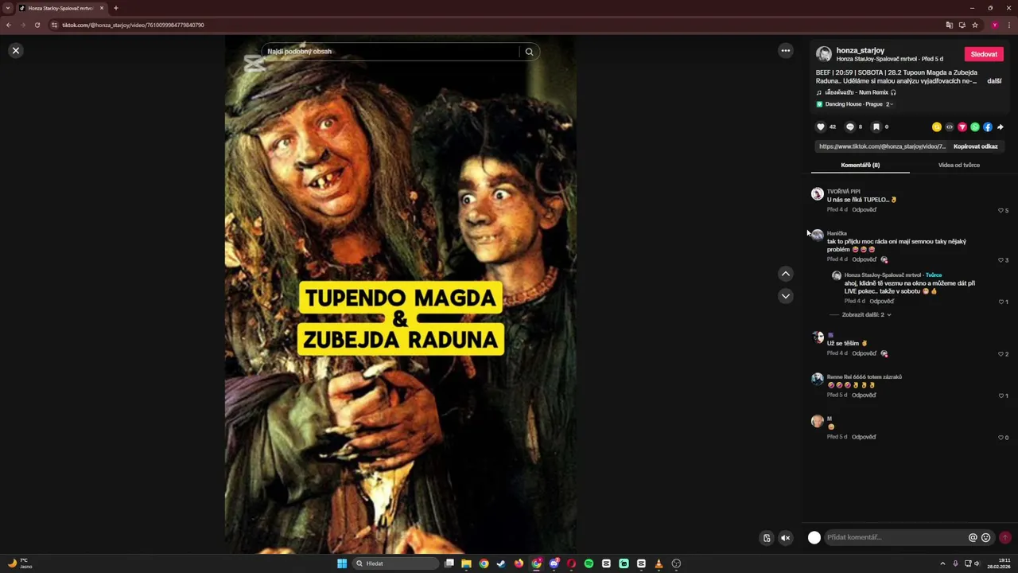
Task: Get the embed code icon
Action: pos(950,127)
